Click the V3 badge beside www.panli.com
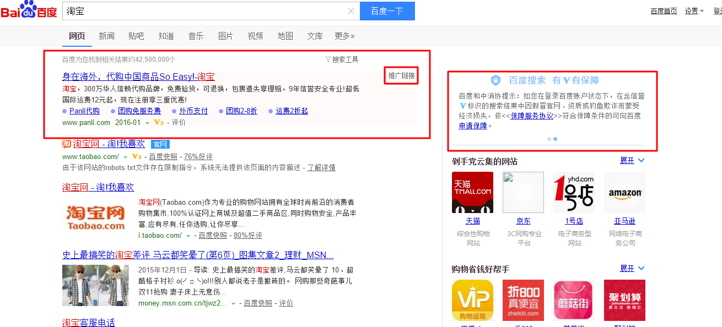This screenshot has height=327, width=722. (158, 122)
